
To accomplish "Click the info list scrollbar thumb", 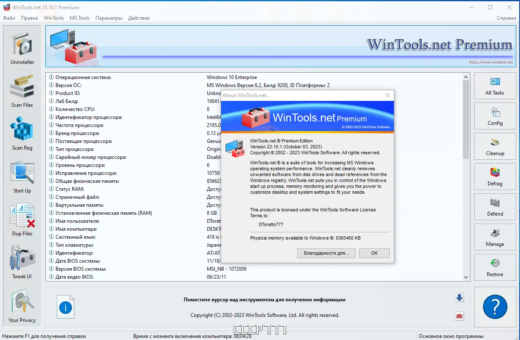I will click(466, 120).
